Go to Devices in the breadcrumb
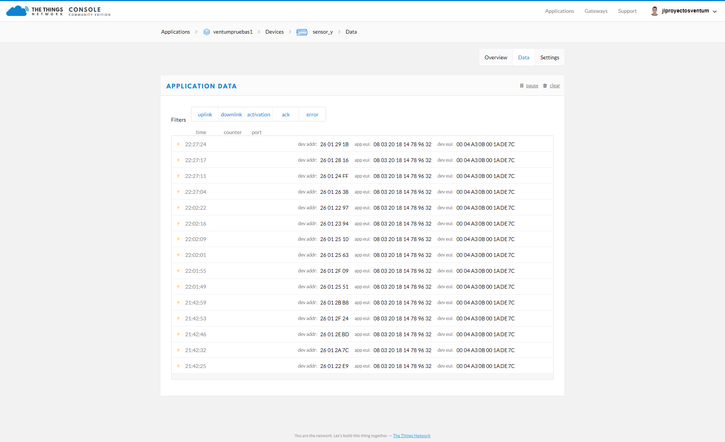The width and height of the screenshot is (725, 442). (275, 32)
